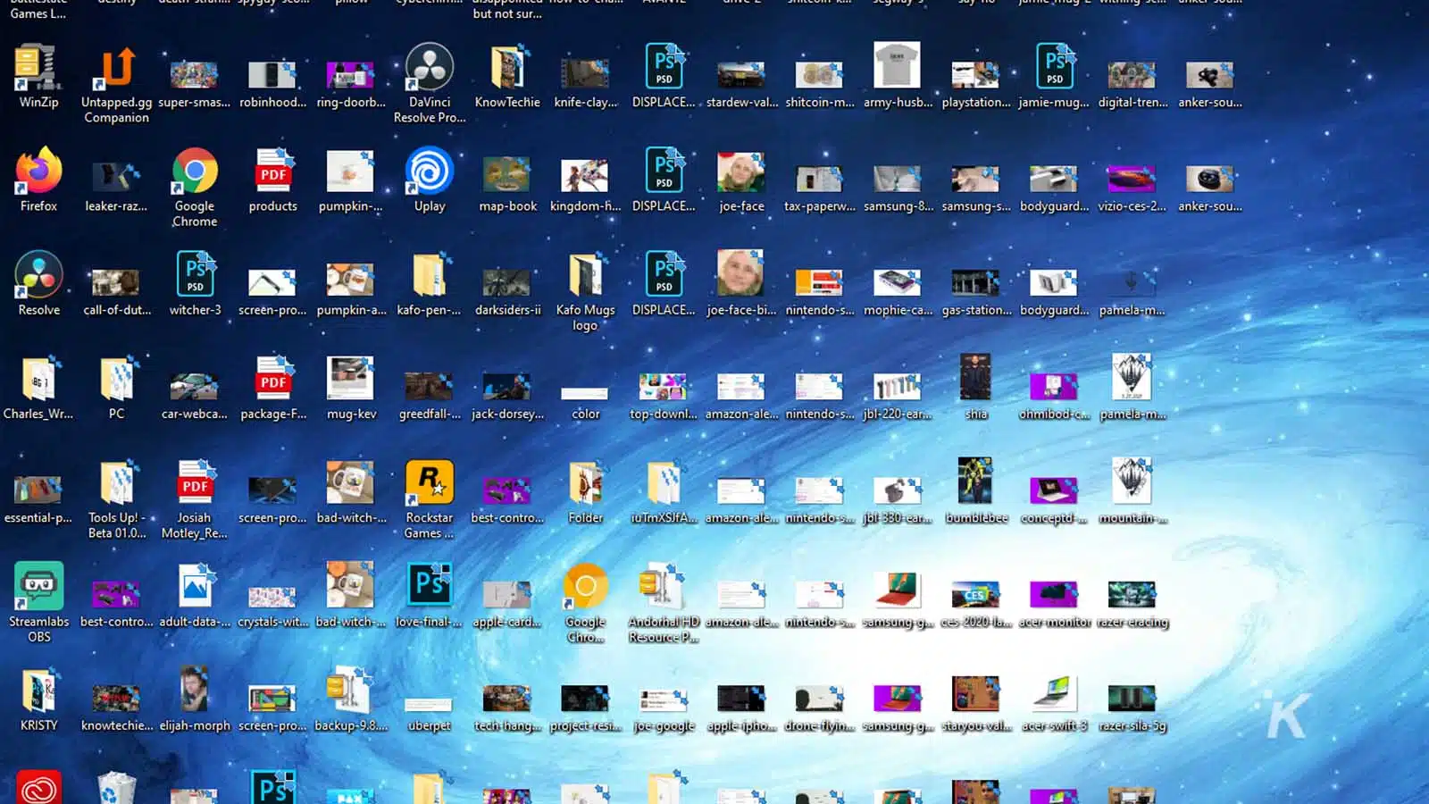
Task: Open the love-final Photoshop file
Action: click(429, 585)
